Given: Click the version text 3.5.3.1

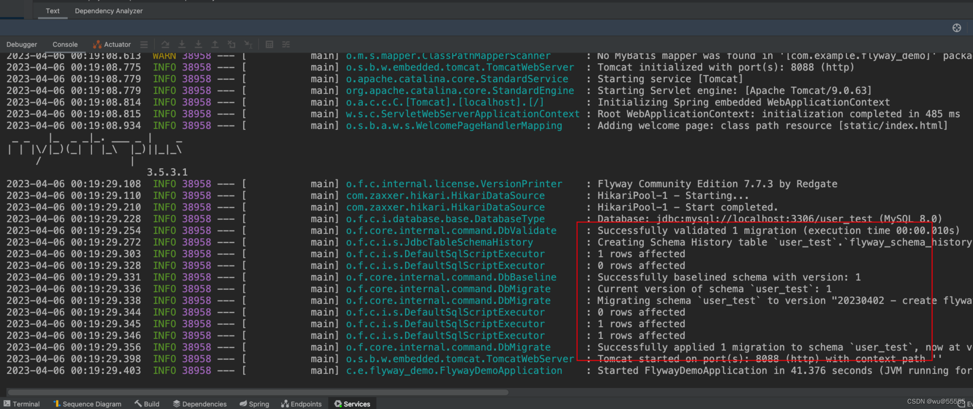Looking at the screenshot, I should pyautogui.click(x=167, y=172).
